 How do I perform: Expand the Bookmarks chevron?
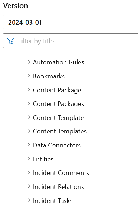[x=29, y=76]
